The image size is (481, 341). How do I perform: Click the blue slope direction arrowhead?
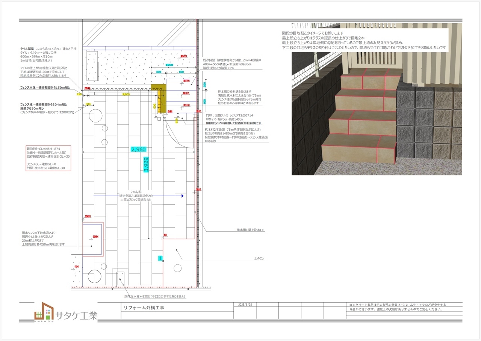click(x=182, y=196)
